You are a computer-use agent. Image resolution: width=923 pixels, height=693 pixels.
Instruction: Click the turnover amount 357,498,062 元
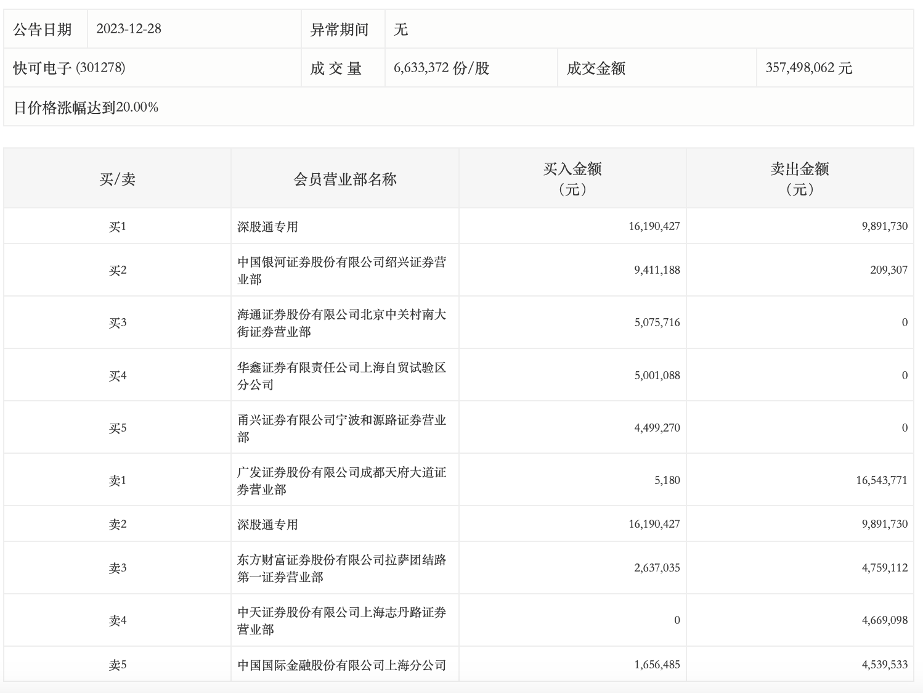coord(808,68)
